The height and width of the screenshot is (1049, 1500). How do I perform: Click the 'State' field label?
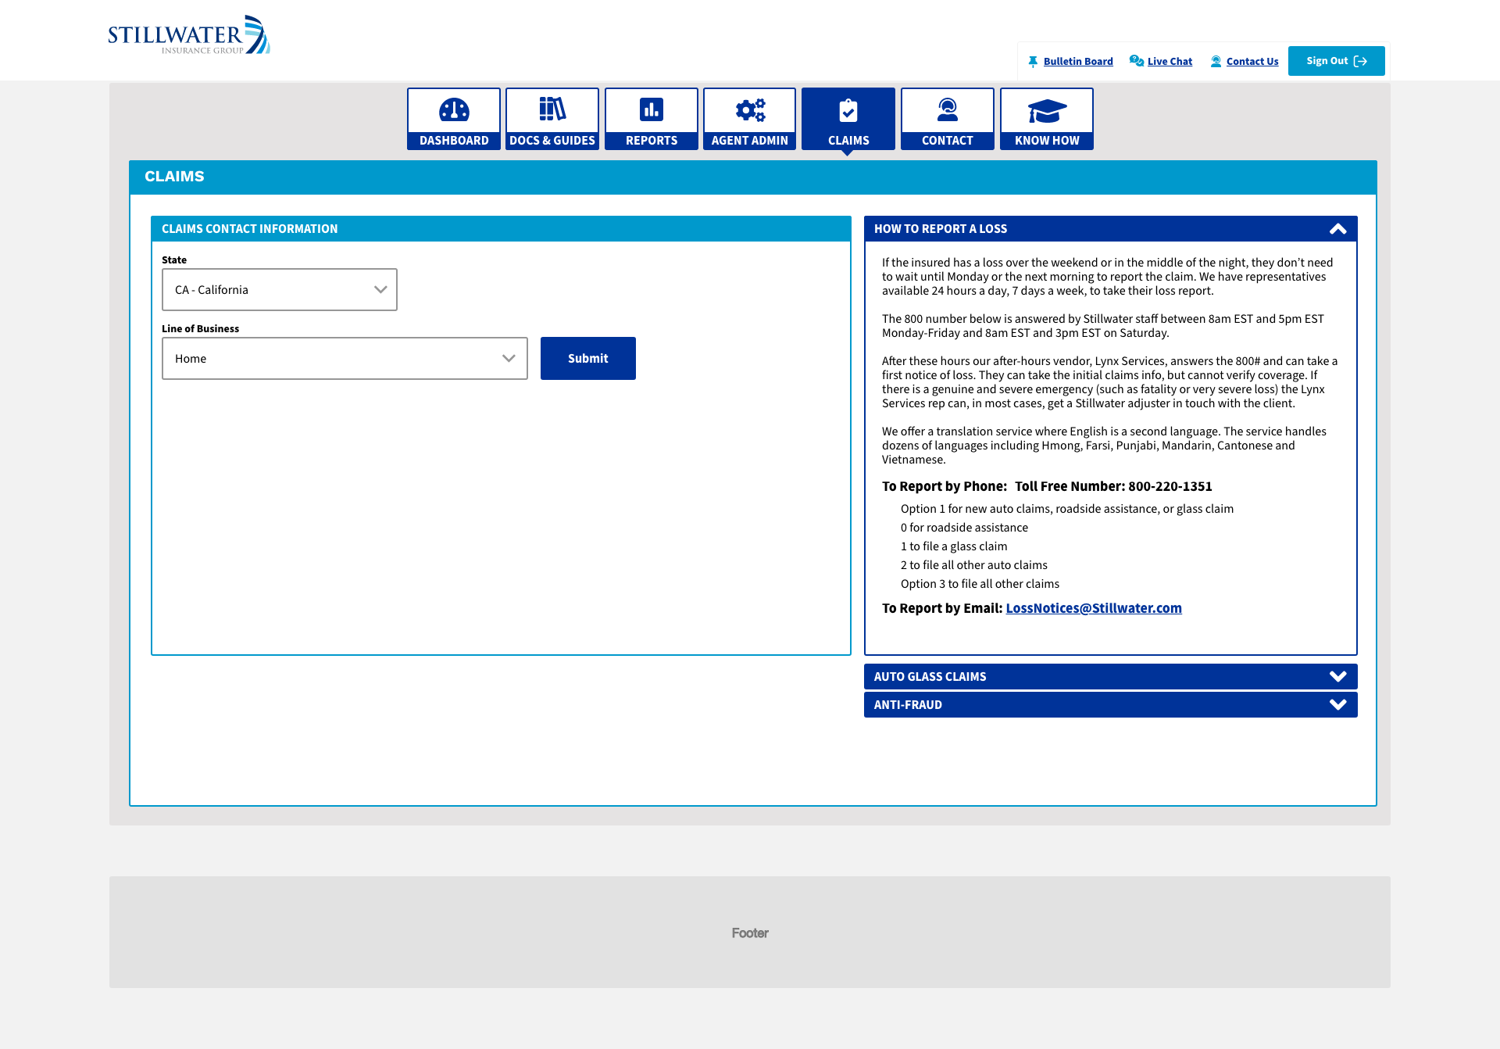(x=174, y=260)
